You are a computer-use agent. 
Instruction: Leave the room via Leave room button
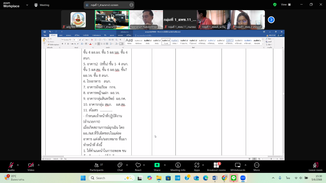(x=315, y=166)
